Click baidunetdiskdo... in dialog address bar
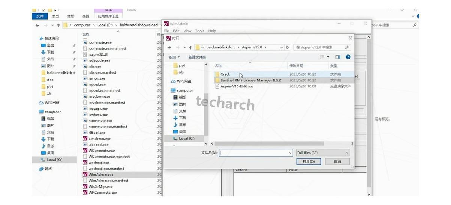This screenshot has height=205, width=451. (220, 48)
